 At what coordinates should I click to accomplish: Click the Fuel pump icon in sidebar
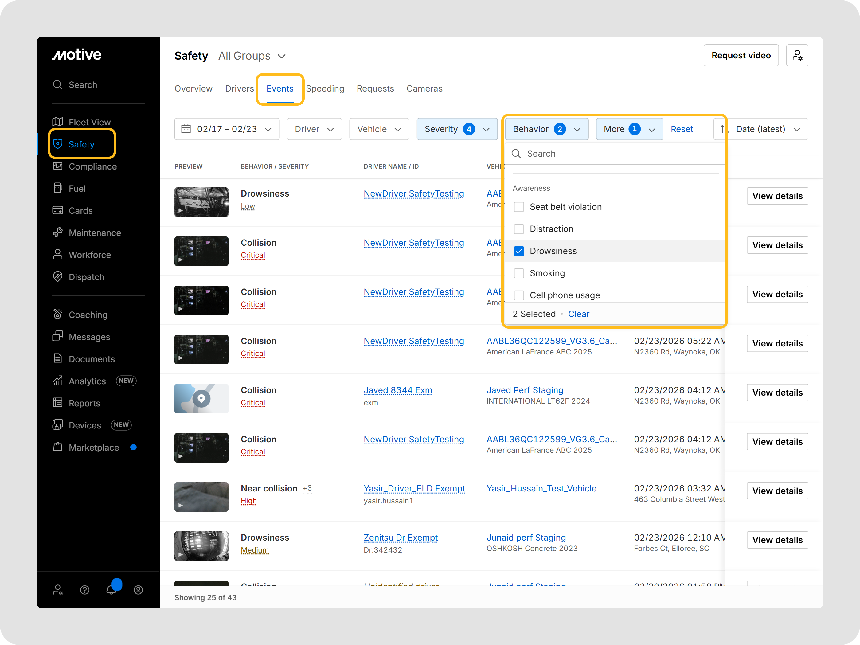point(57,188)
